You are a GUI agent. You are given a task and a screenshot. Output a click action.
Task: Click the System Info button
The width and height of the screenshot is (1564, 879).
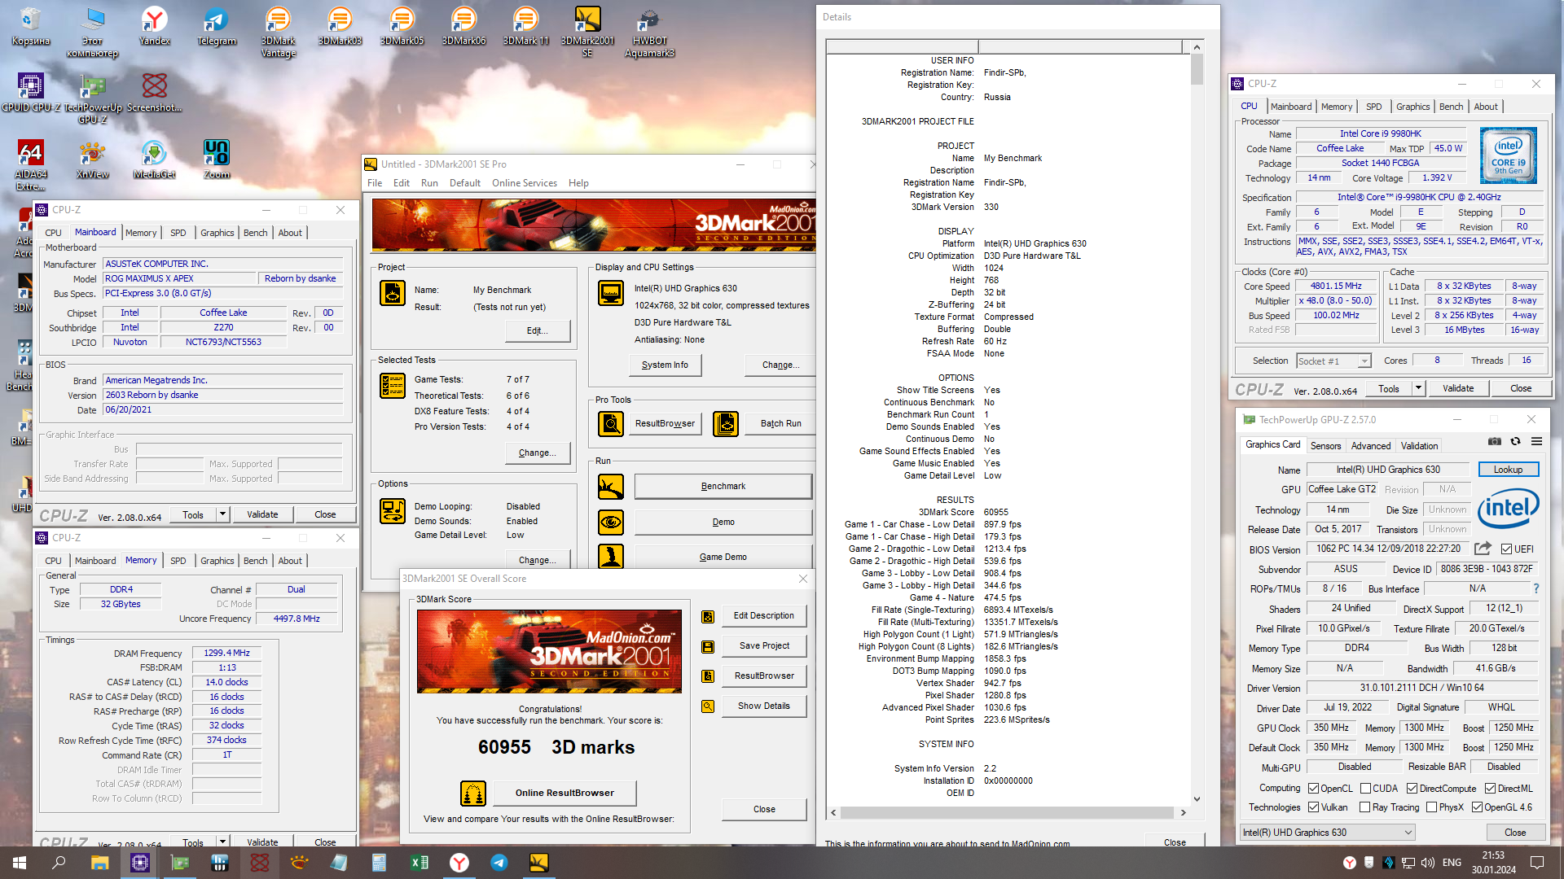[665, 365]
